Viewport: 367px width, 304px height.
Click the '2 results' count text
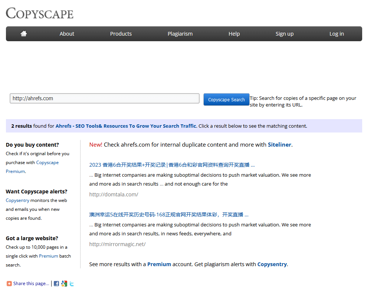(x=22, y=126)
